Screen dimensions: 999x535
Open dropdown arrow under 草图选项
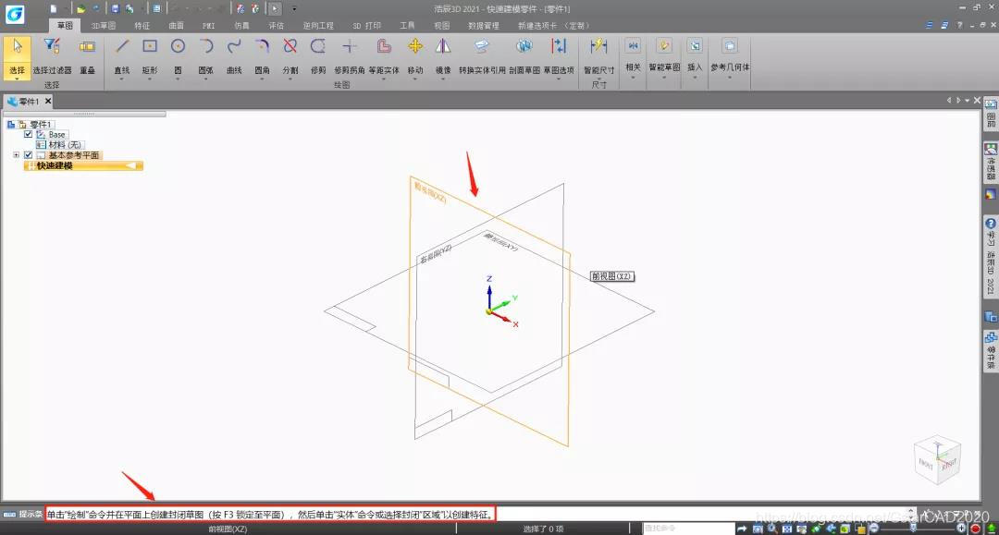tap(559, 79)
